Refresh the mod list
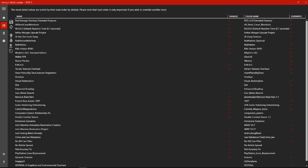 (x=11, y=27)
